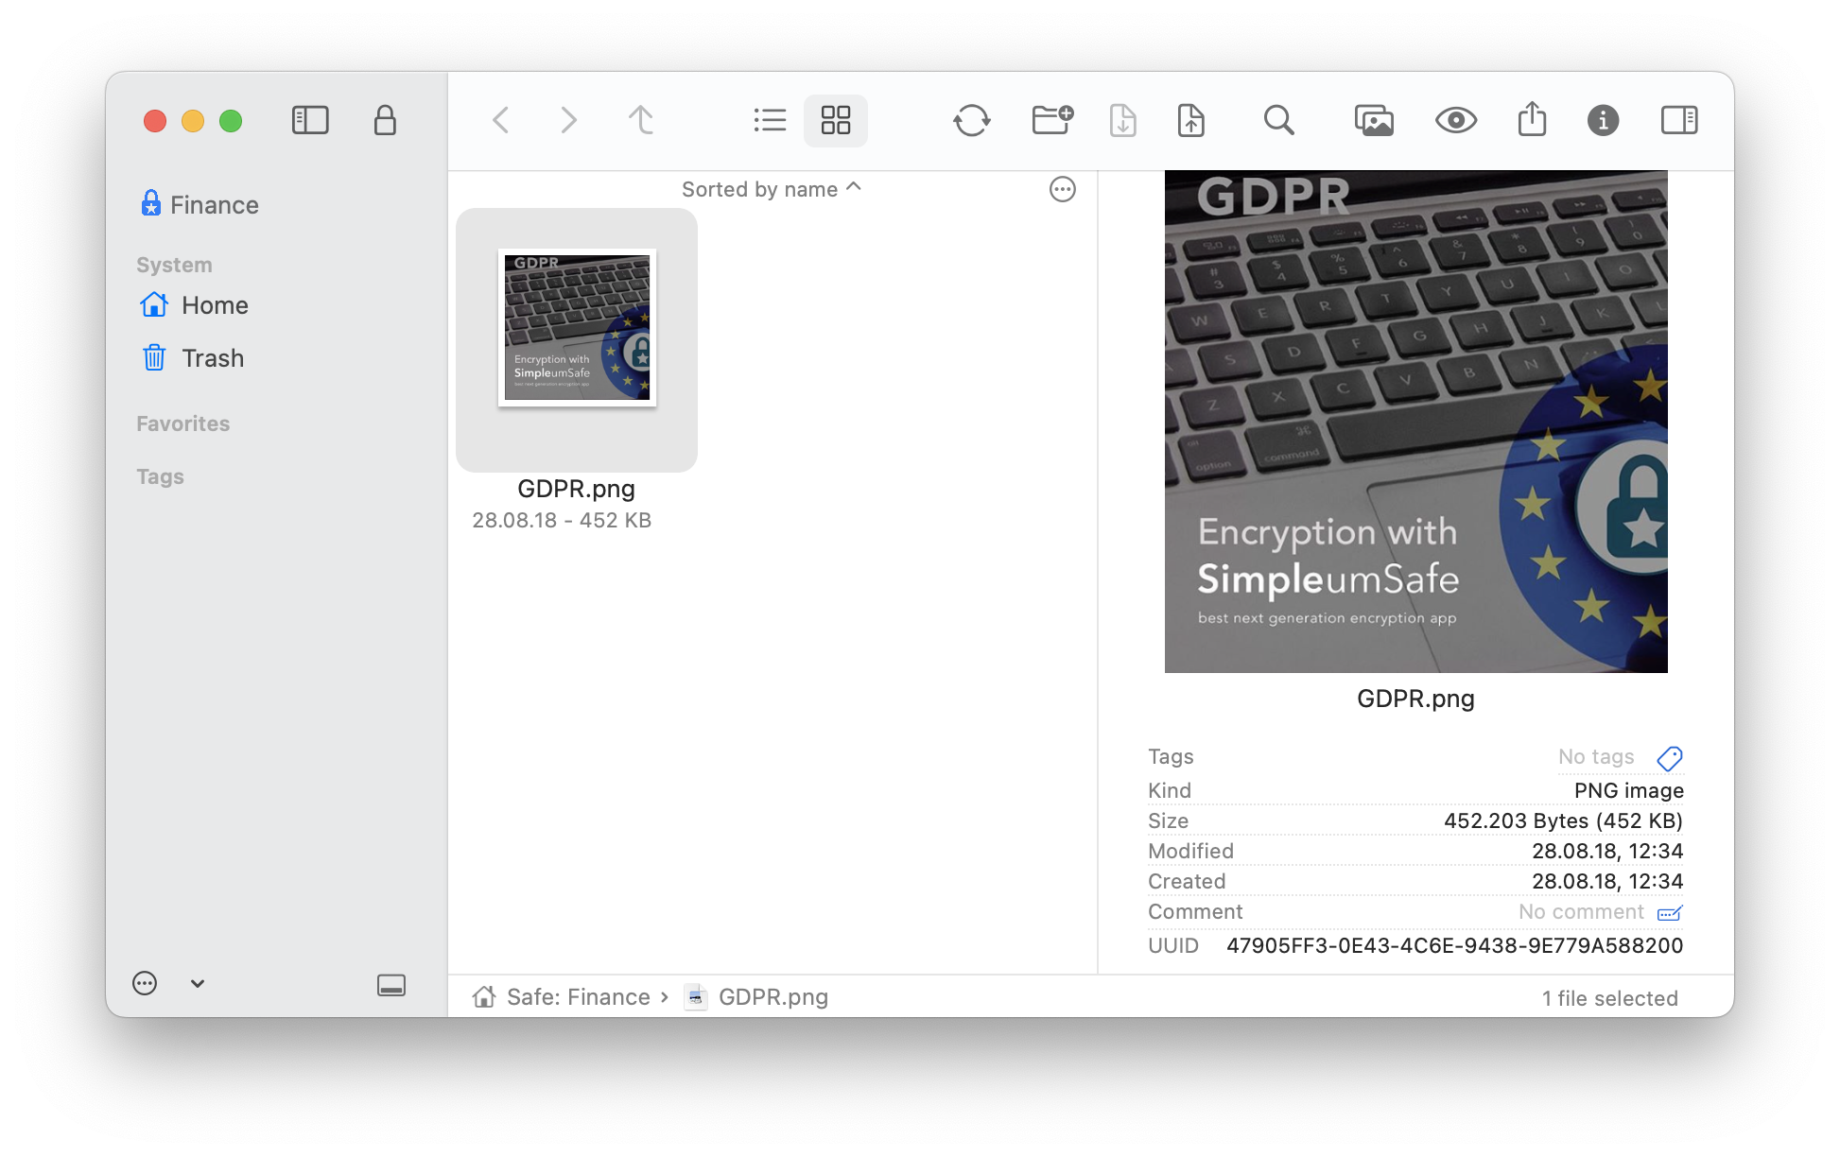Open the image gallery icon
Viewport: 1840px width, 1157px height.
click(x=1374, y=120)
